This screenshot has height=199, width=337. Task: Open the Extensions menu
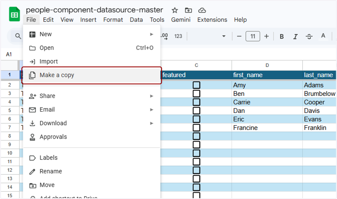212,20
